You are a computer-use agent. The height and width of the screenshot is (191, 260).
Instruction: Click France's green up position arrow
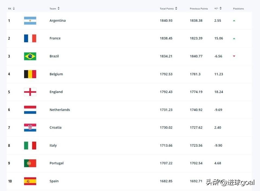[234, 38]
